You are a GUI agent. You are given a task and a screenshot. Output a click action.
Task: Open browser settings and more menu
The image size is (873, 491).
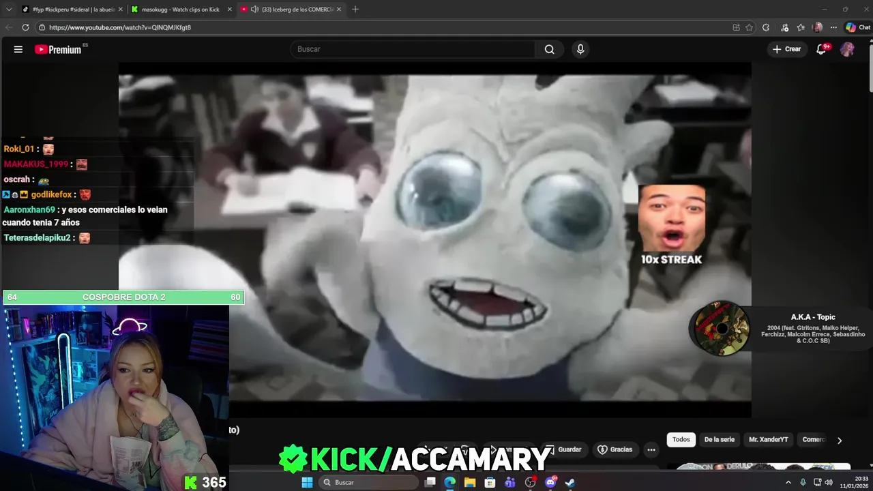coord(833,27)
